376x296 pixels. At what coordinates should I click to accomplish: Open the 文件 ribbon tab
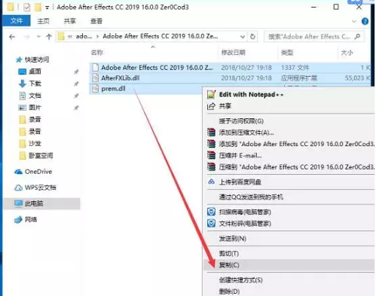[17, 21]
